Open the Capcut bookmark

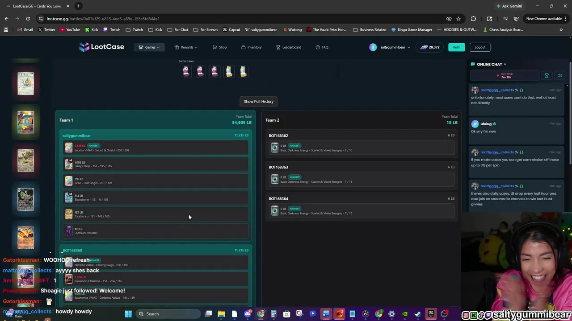(x=231, y=30)
